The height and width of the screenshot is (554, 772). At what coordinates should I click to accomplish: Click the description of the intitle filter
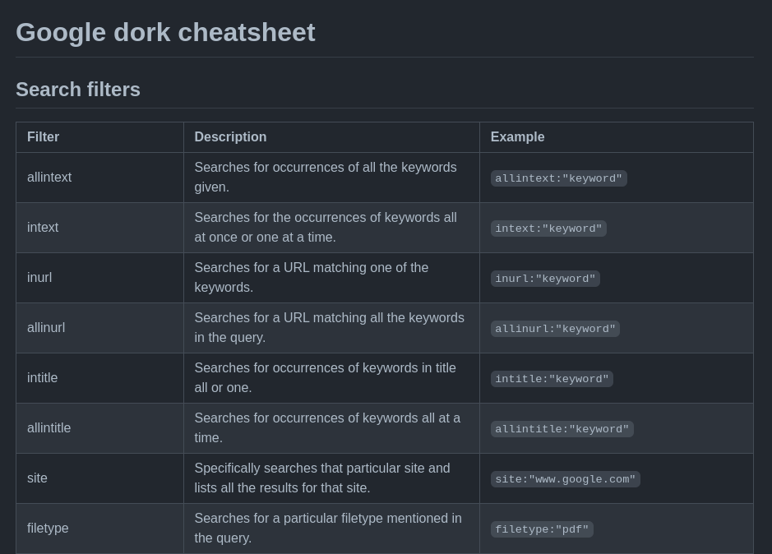(x=325, y=378)
